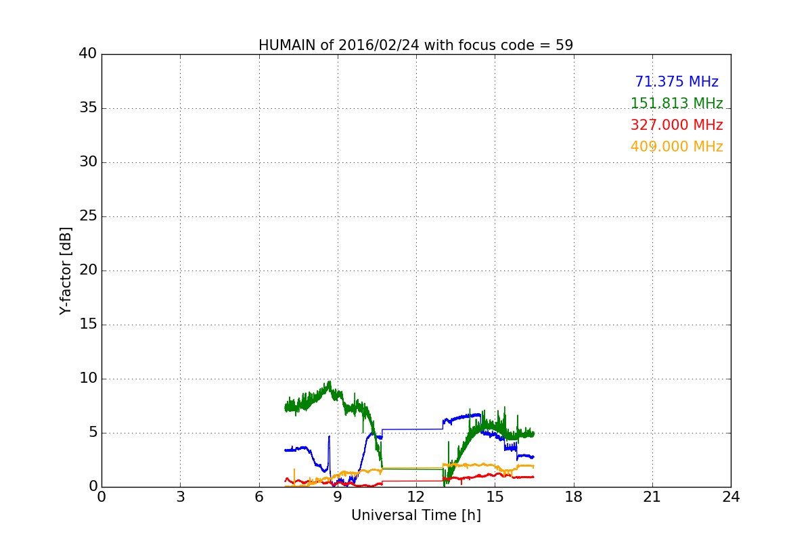
Task: Select the 71.375 MHz legend label
Action: point(677,82)
